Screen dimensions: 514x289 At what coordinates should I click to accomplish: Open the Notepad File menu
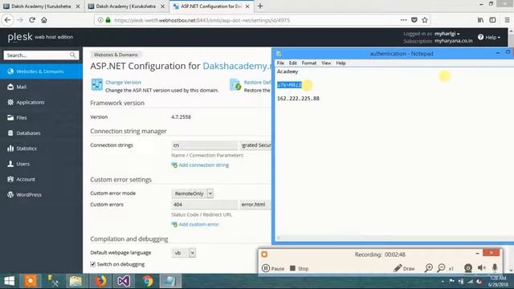point(280,63)
